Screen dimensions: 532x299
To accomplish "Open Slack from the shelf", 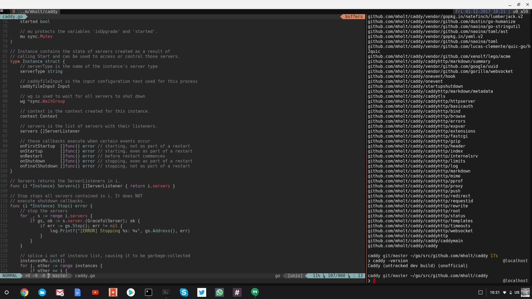I will point(237,292).
